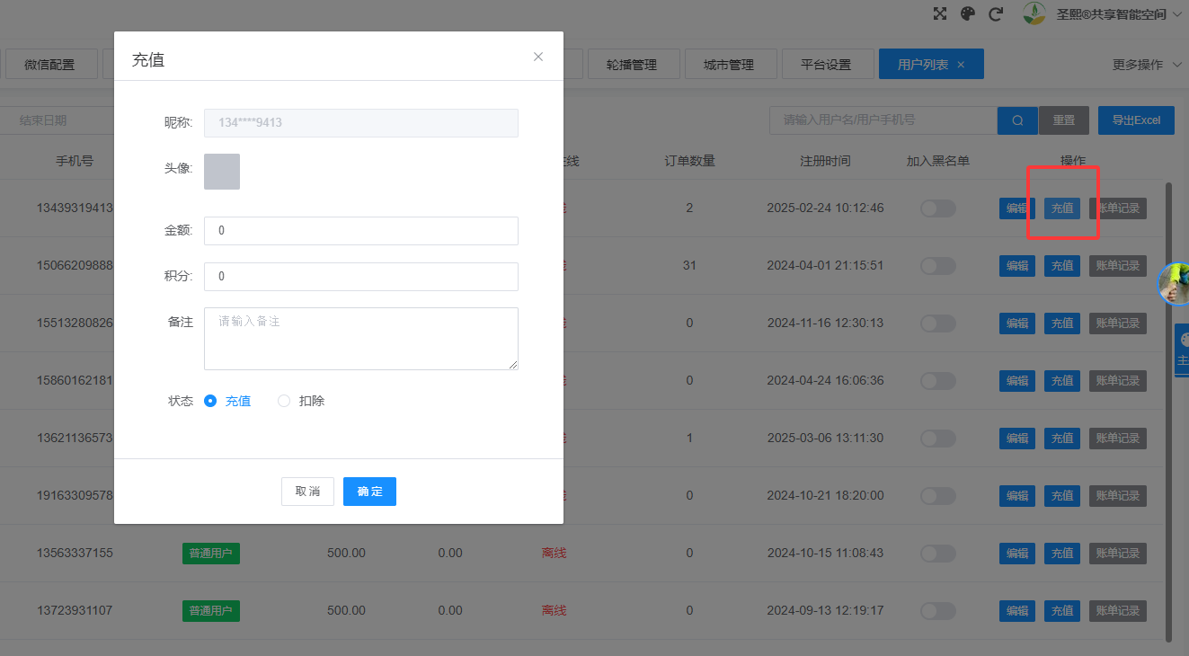1189x656 pixels.
Task: Select the 扣除 status radio option
Action: tap(301, 401)
